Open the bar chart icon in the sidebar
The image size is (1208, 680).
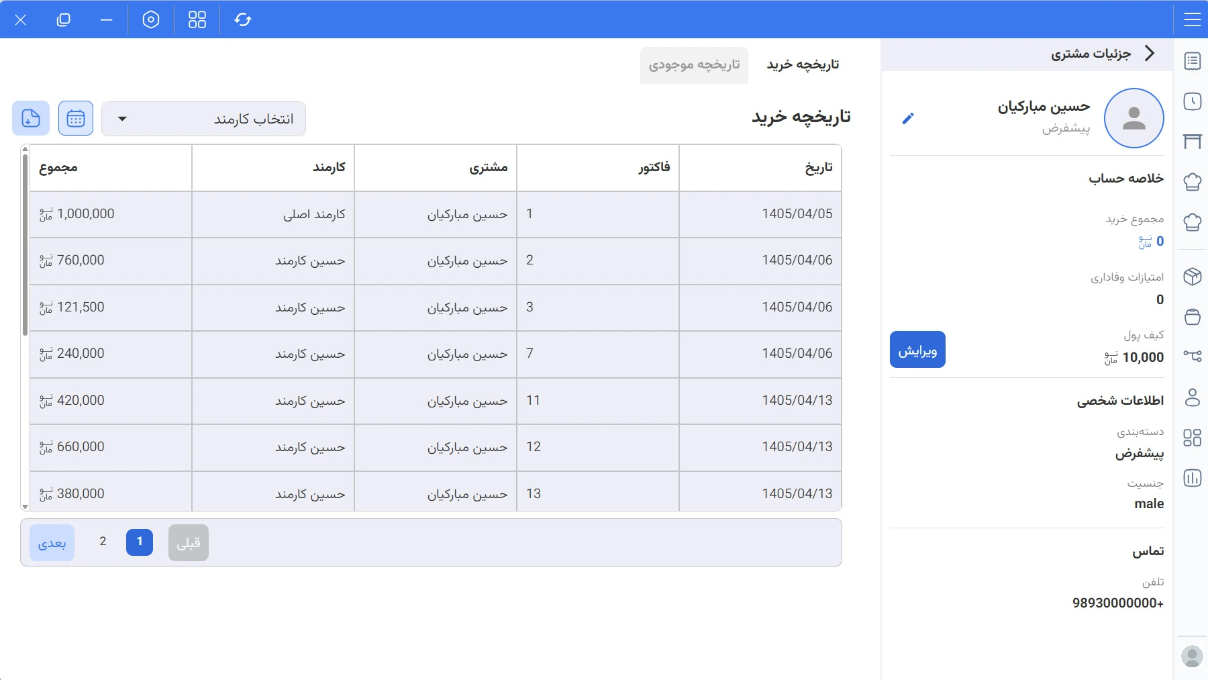[x=1192, y=478]
